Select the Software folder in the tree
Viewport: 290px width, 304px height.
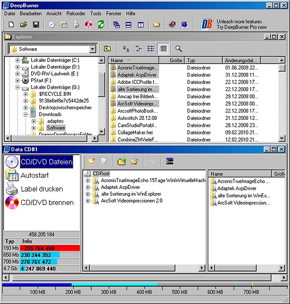56,128
